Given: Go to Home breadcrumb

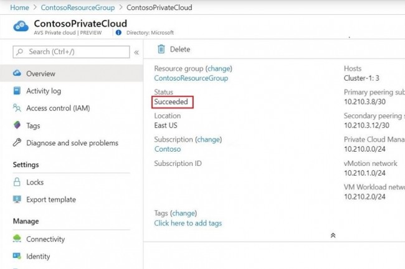Looking at the screenshot, I should [x=19, y=7].
